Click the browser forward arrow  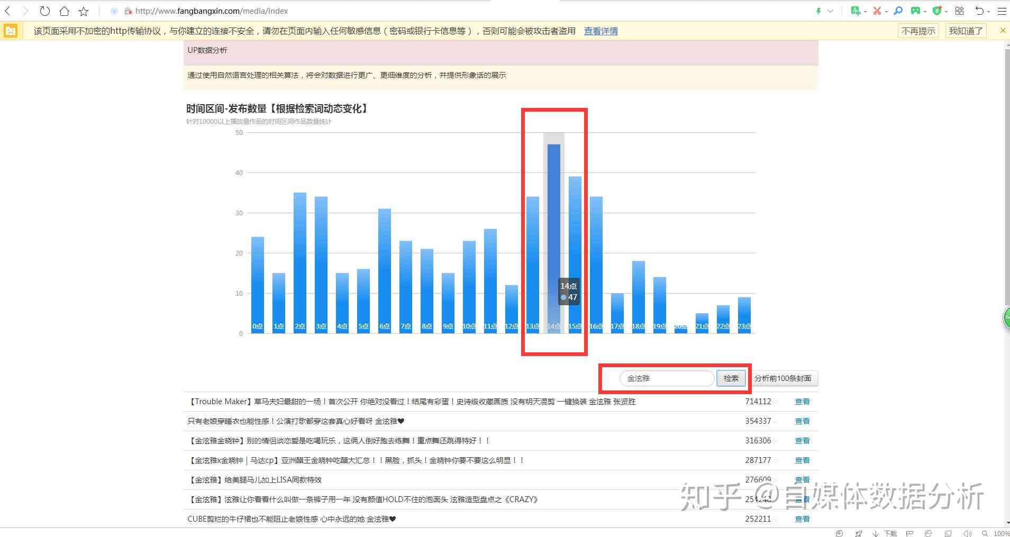25,11
